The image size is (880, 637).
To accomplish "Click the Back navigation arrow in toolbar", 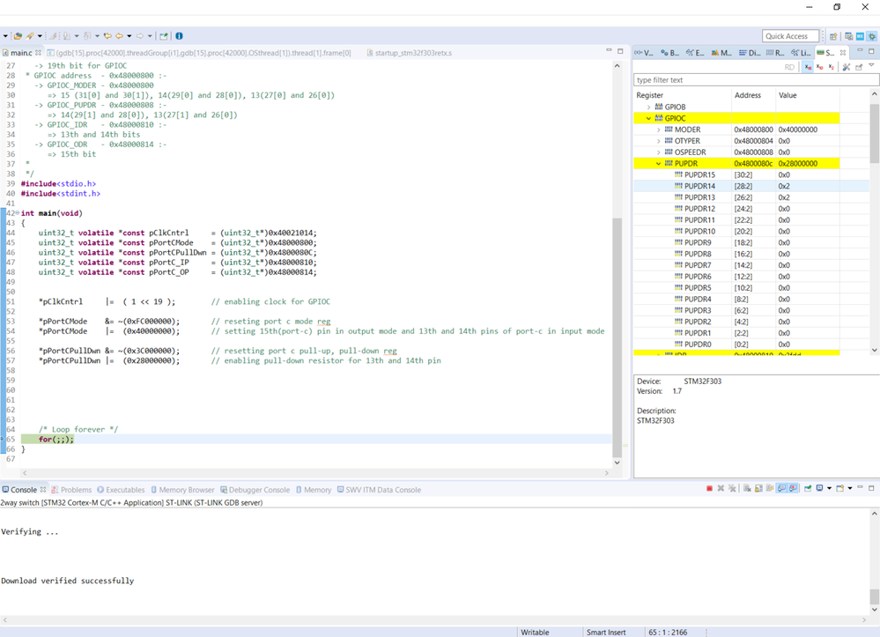I will tap(118, 36).
